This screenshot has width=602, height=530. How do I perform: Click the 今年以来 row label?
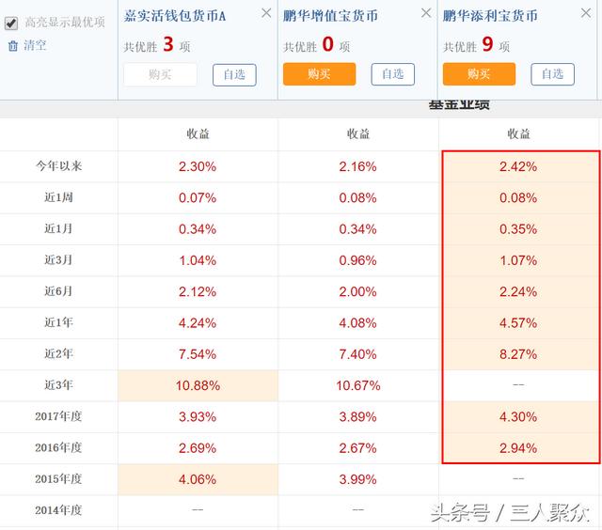tap(58, 166)
